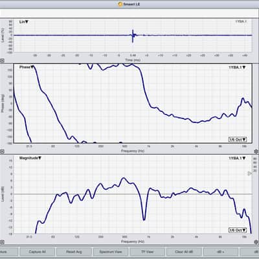Open the Lin scale dropdown in impulse plot

[24, 22]
